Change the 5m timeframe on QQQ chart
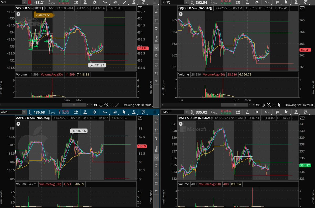Screen dimensions: 315x208 coord(267,2)
